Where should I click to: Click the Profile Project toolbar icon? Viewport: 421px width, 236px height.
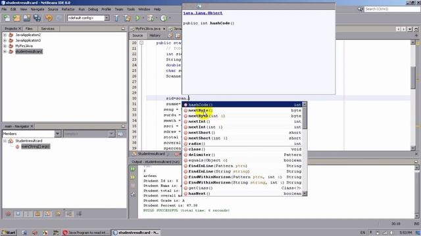[x=164, y=18]
